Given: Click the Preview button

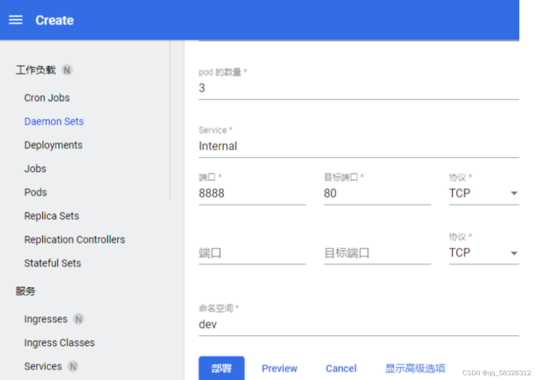Looking at the screenshot, I should (280, 368).
